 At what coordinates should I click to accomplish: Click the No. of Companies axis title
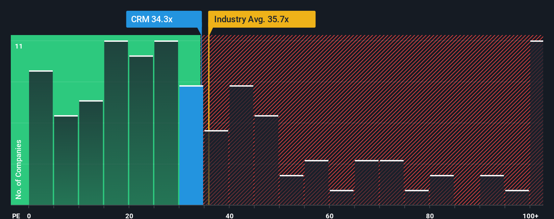19,169
